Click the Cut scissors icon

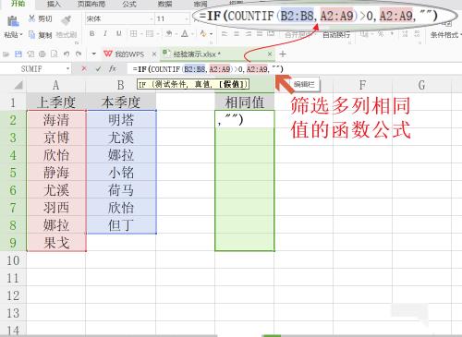click(31, 18)
